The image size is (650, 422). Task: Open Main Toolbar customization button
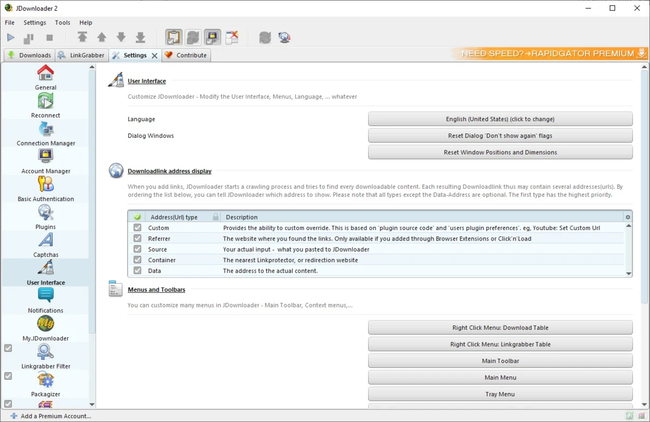[500, 361]
